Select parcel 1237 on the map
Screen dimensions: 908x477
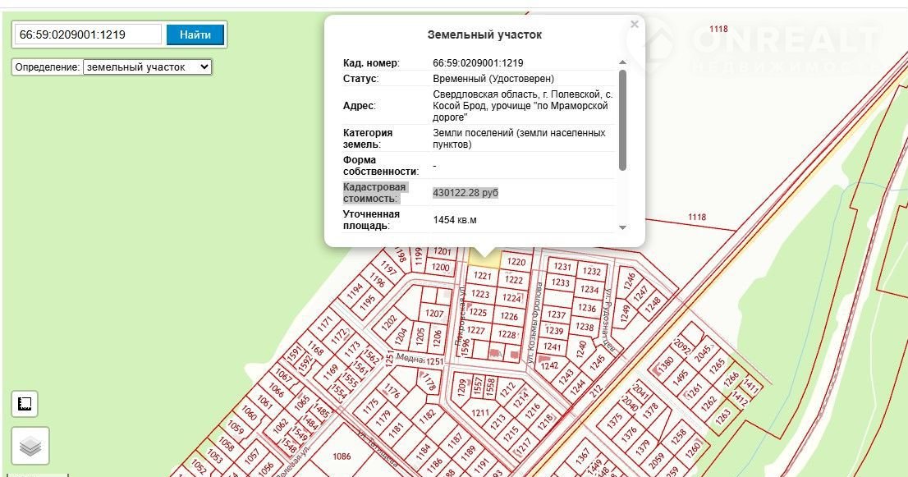pos(557,314)
